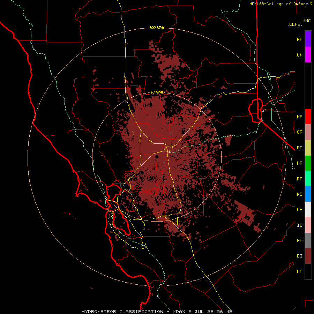
Task: Click the RA light green legend swatch
Action: pyautogui.click(x=308, y=179)
